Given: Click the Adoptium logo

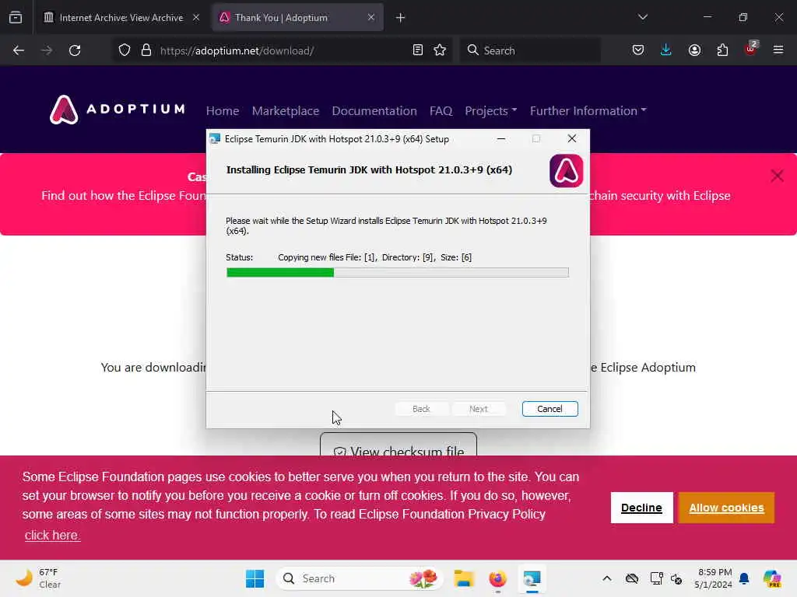Looking at the screenshot, I should [x=117, y=110].
